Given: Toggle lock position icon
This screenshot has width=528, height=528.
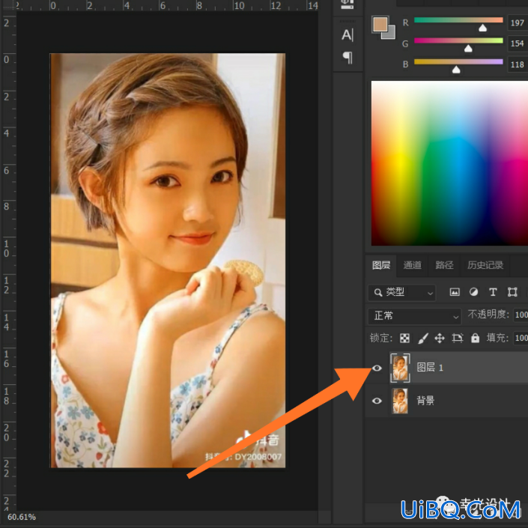Looking at the screenshot, I should click(x=440, y=338).
